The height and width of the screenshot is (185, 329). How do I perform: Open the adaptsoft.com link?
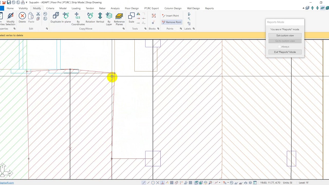[x=7, y=183]
